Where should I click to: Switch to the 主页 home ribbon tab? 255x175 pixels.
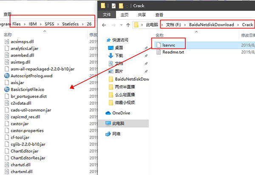point(125,14)
